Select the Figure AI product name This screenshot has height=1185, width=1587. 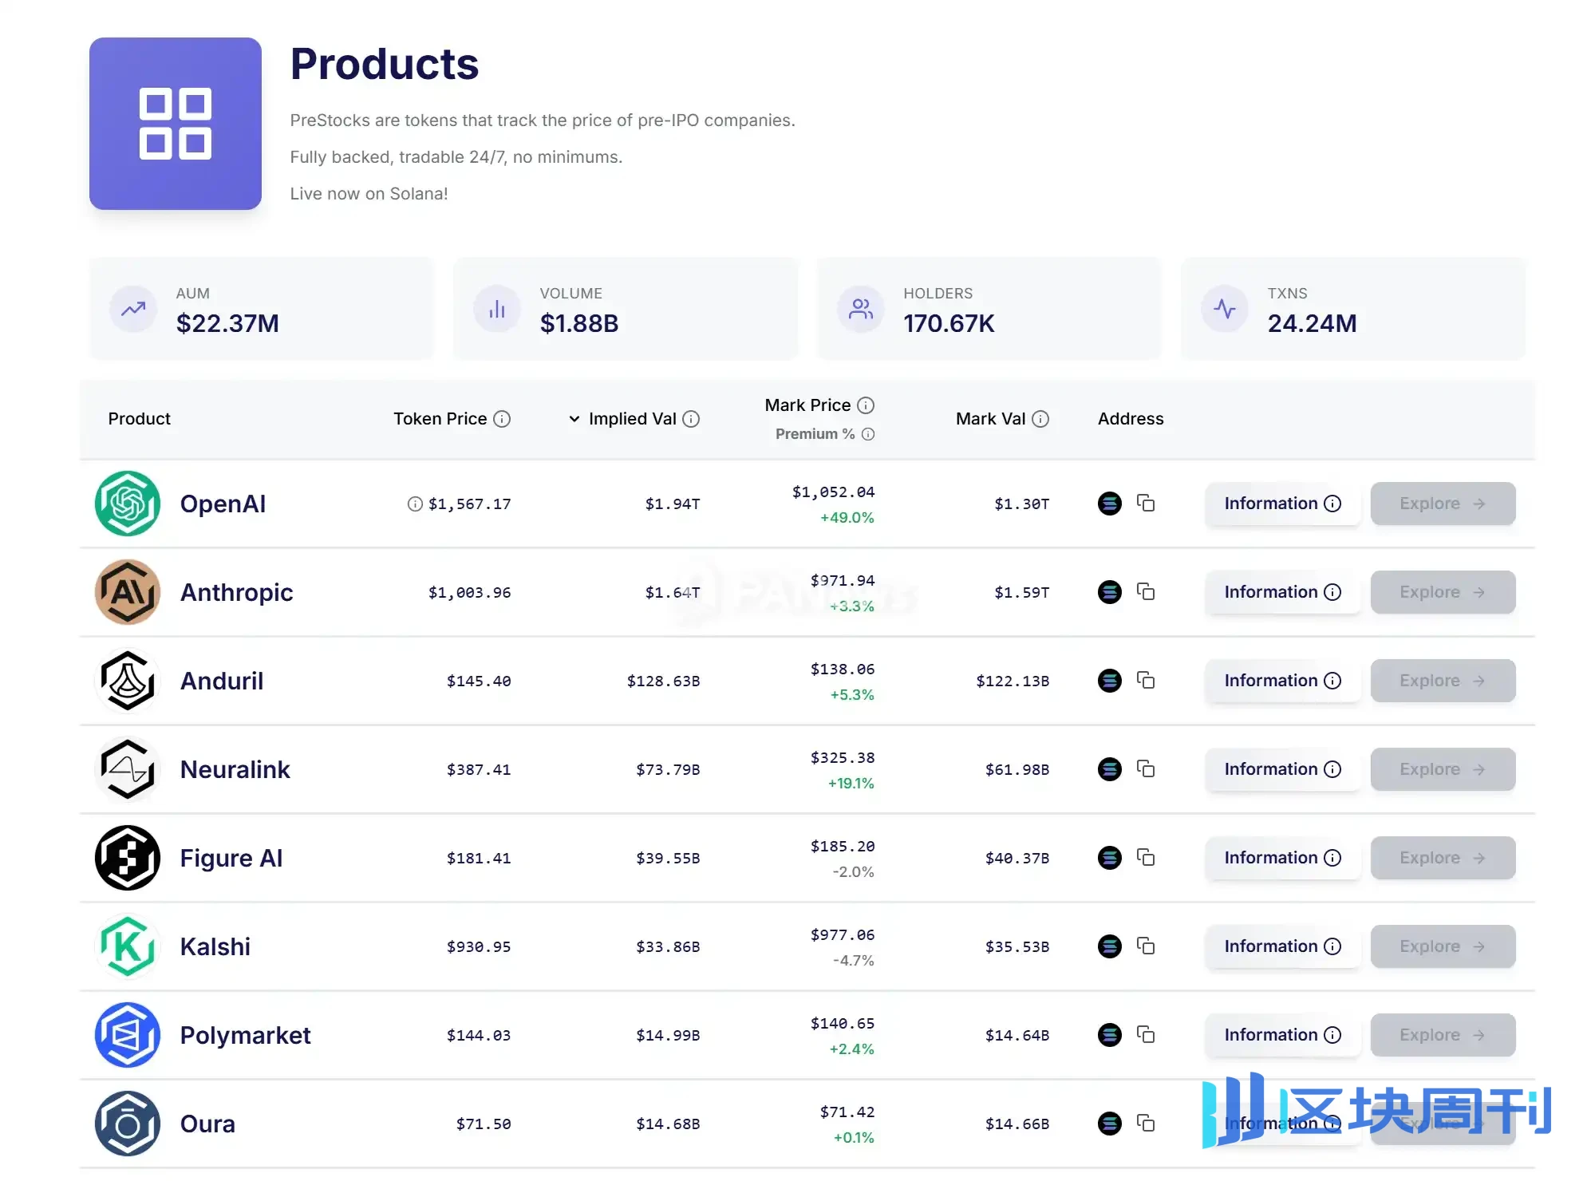click(x=231, y=858)
